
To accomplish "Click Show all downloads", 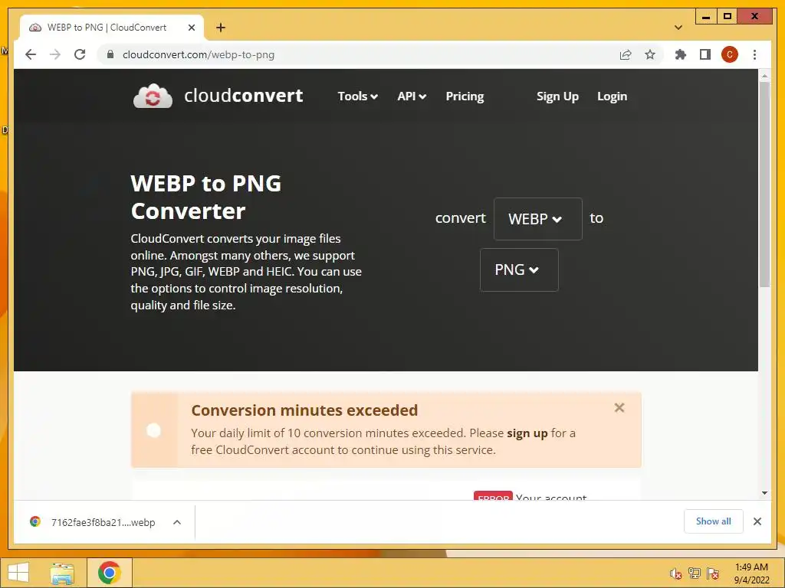I will coord(714,521).
